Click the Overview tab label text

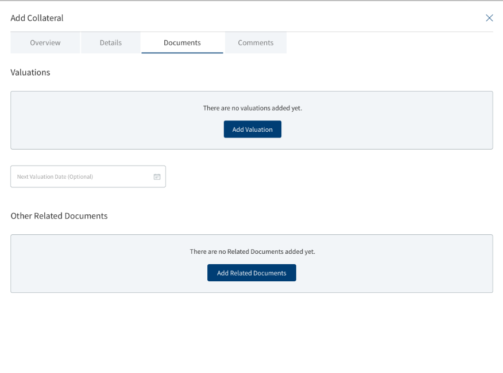coord(45,42)
